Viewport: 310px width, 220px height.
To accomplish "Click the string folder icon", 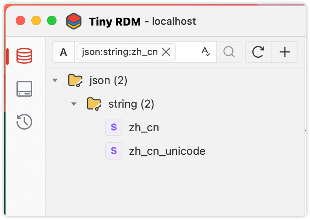I will [x=94, y=104].
